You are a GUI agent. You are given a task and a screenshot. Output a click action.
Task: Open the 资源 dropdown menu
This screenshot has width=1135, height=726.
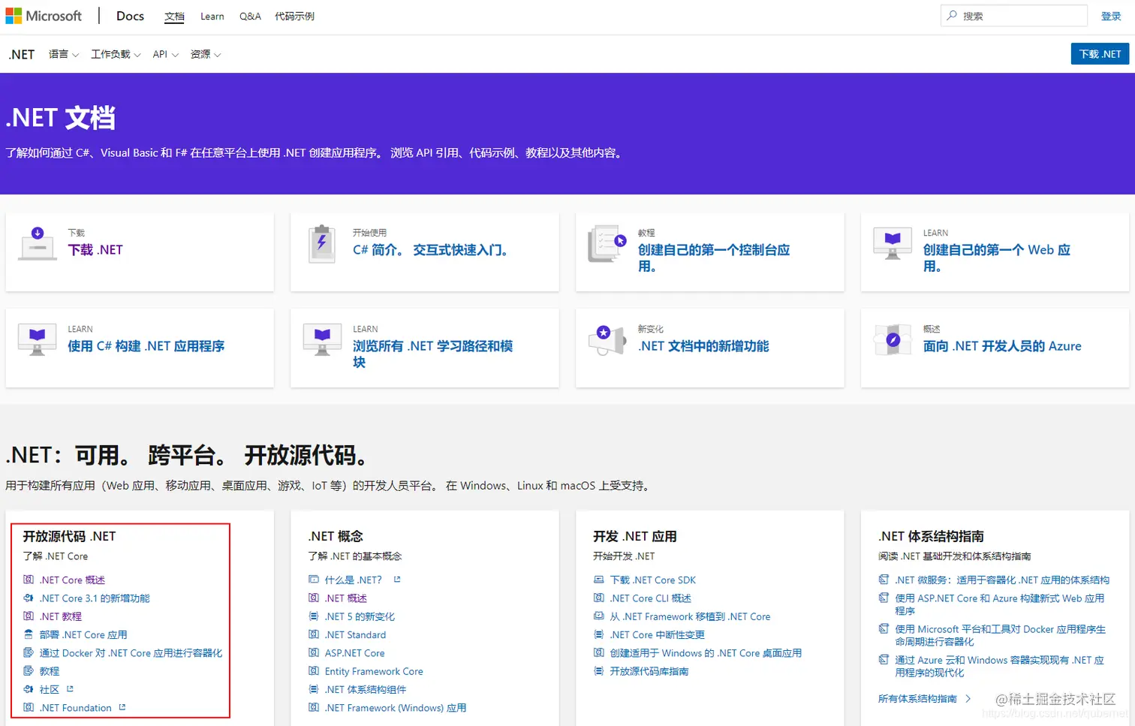(x=206, y=54)
